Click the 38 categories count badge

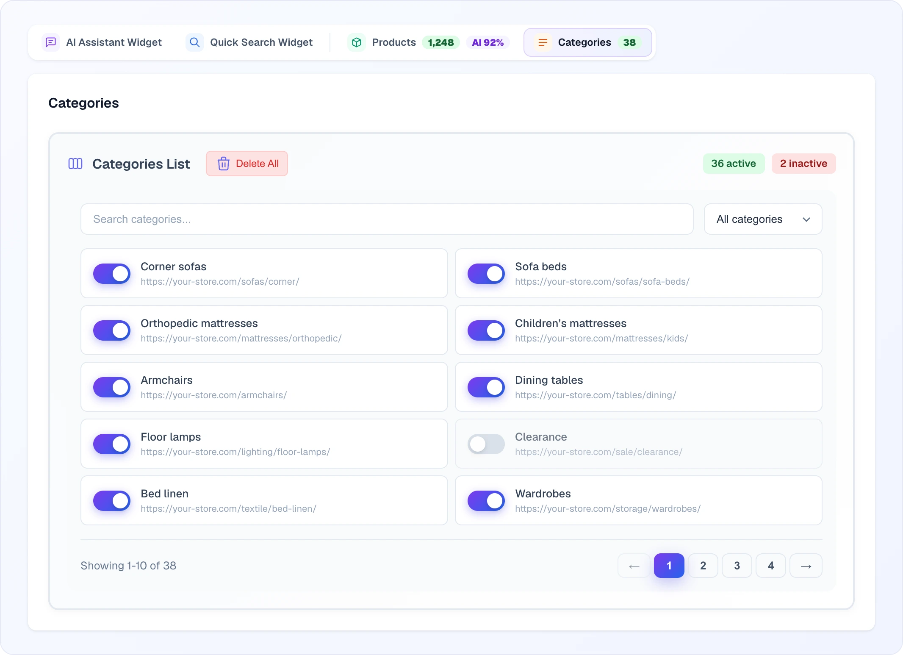pos(629,42)
